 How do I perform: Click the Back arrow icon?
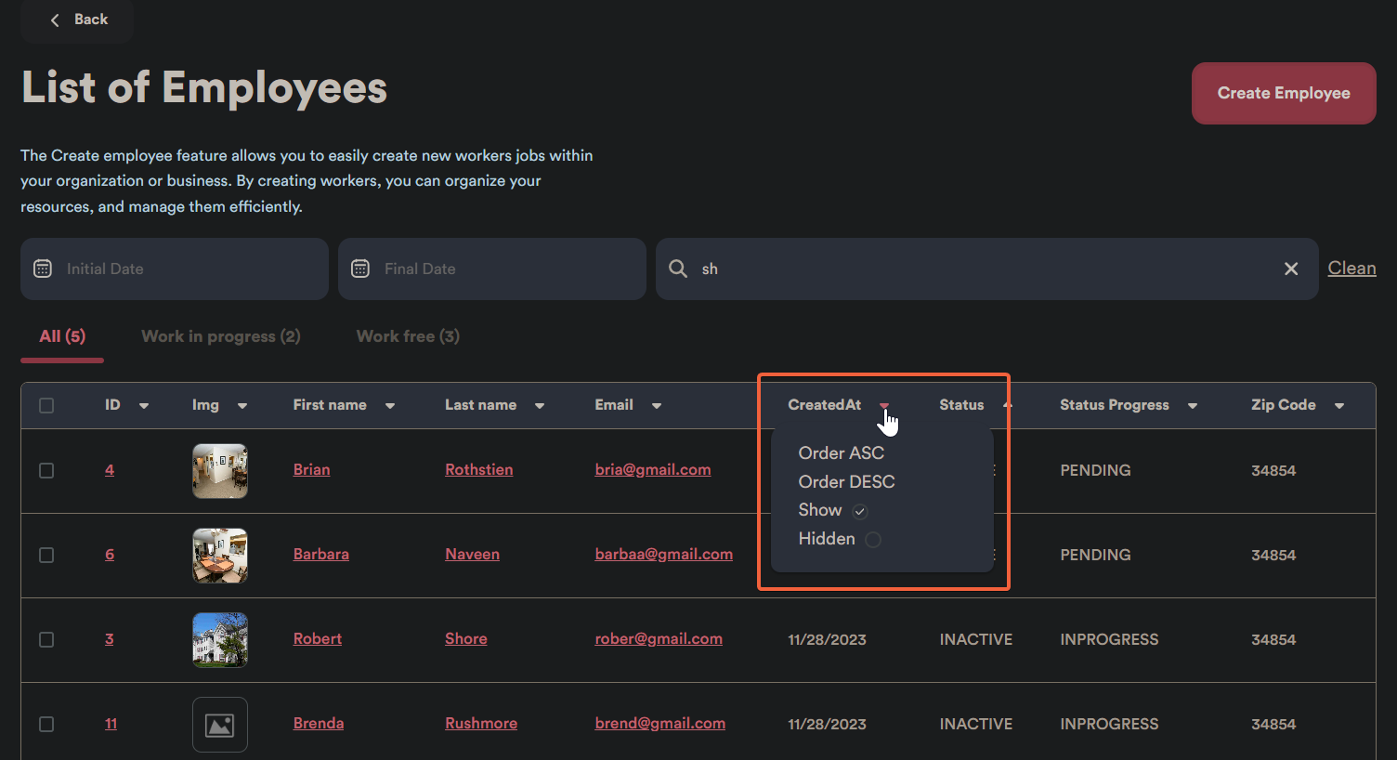click(x=55, y=20)
